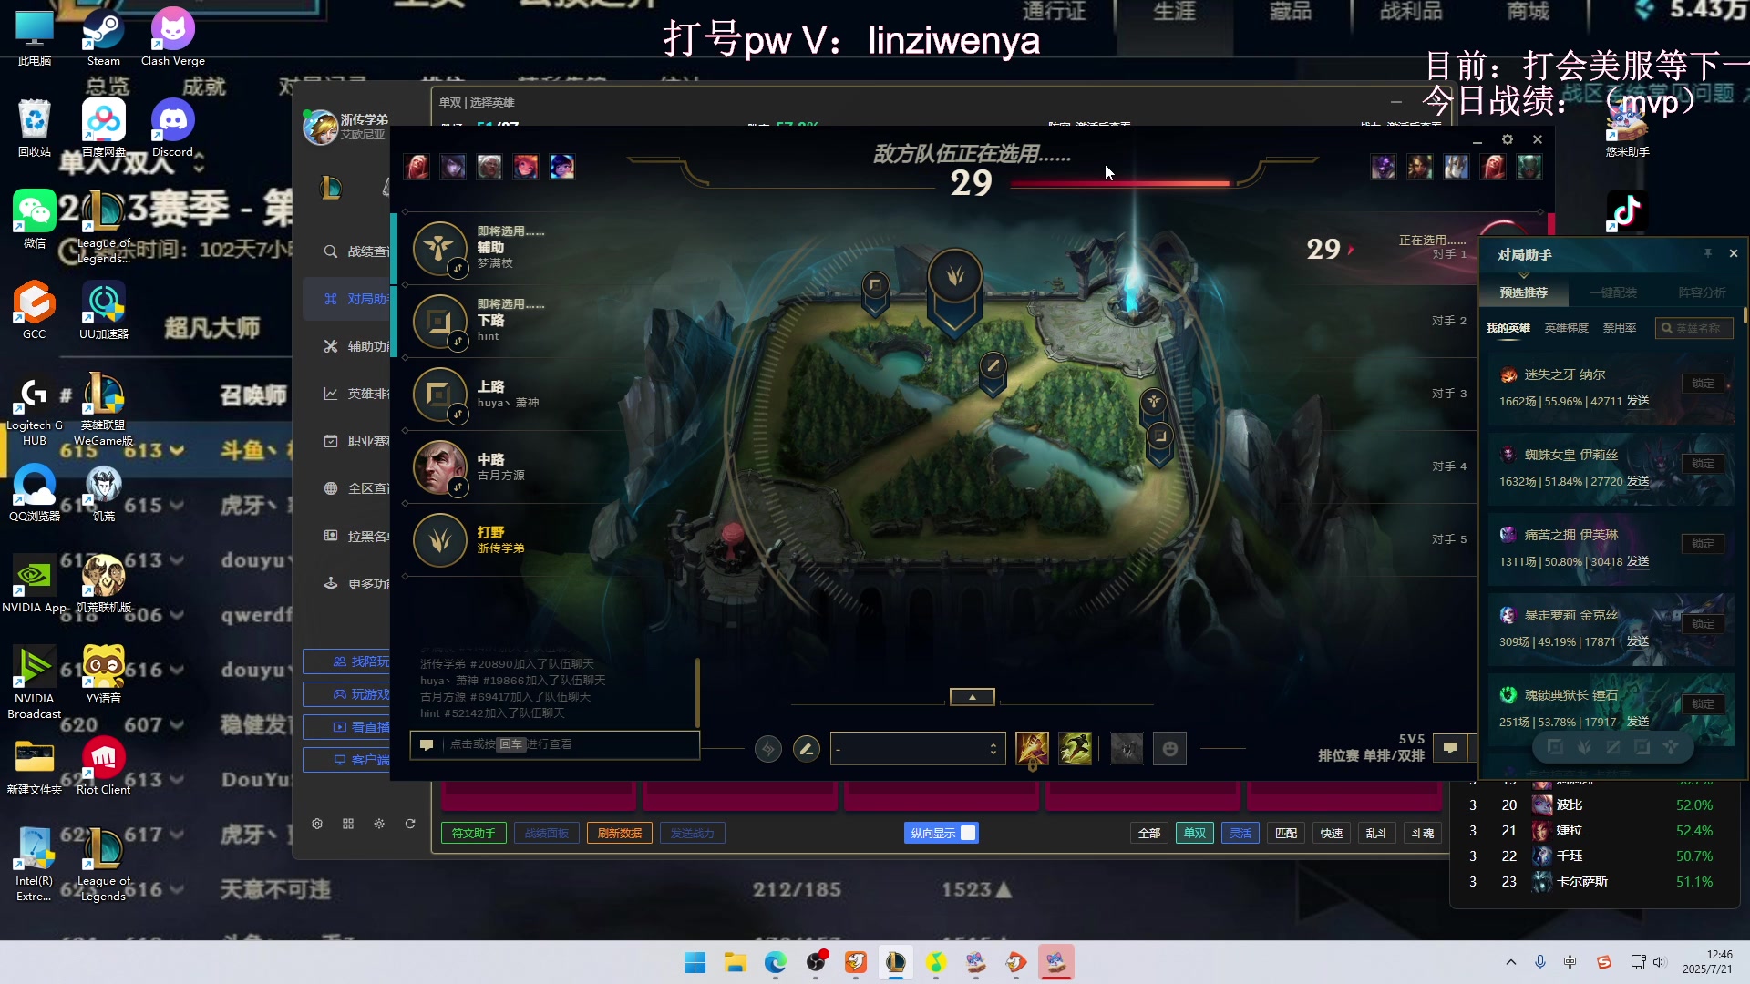Click 刷新数据 button
The height and width of the screenshot is (984, 1750).
tap(620, 833)
